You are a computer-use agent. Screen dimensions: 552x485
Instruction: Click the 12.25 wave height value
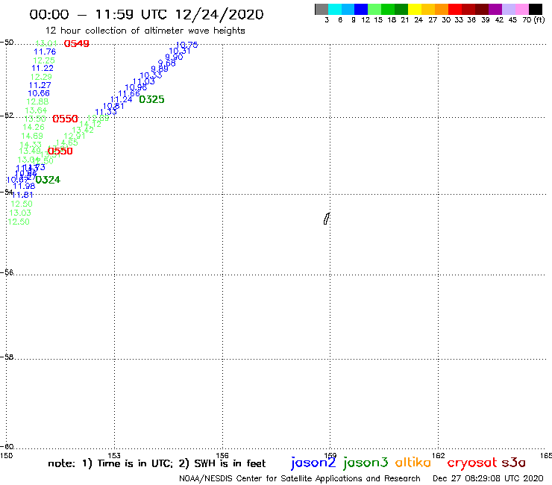[44, 60]
